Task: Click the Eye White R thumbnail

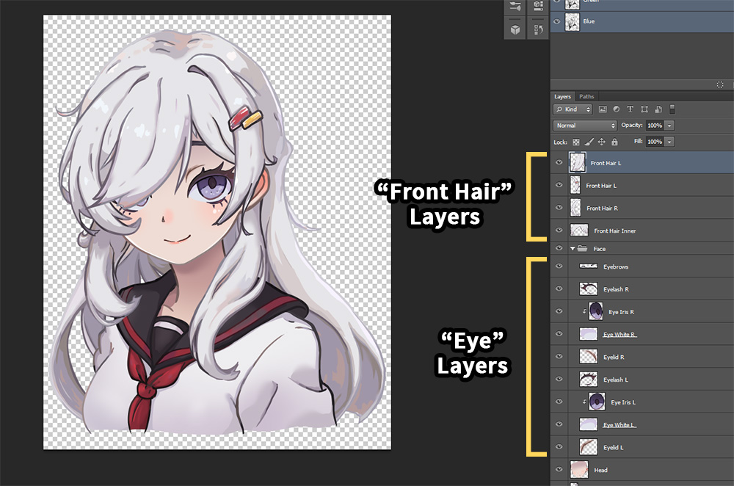Action: 589,333
